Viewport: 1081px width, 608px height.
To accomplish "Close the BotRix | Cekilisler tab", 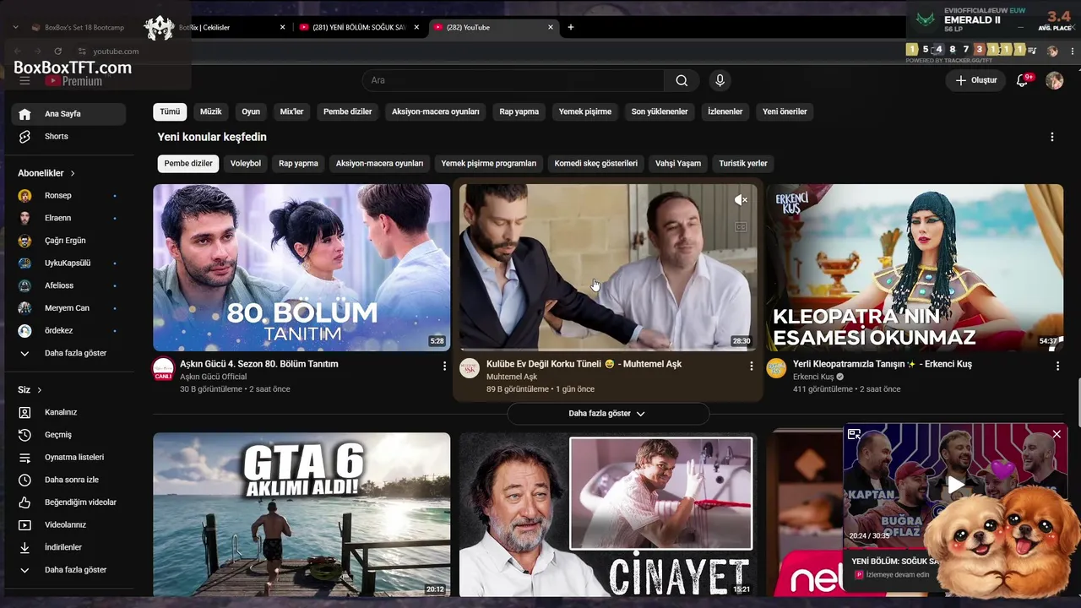I will coord(283,27).
